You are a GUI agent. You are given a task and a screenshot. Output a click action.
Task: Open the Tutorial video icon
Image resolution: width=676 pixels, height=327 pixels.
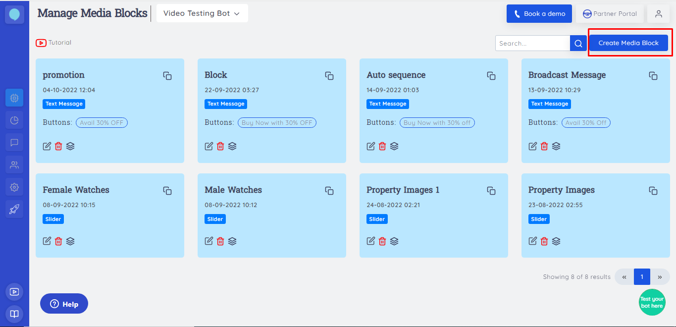click(41, 43)
